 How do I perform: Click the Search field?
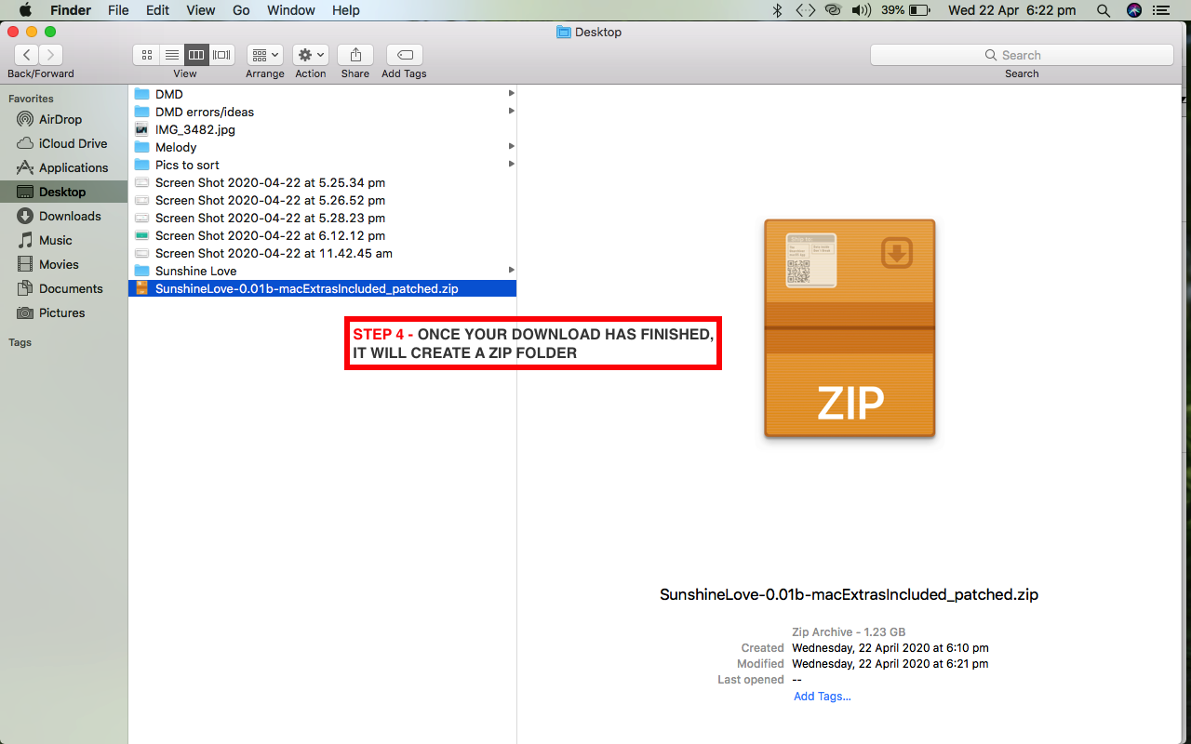(x=1021, y=55)
